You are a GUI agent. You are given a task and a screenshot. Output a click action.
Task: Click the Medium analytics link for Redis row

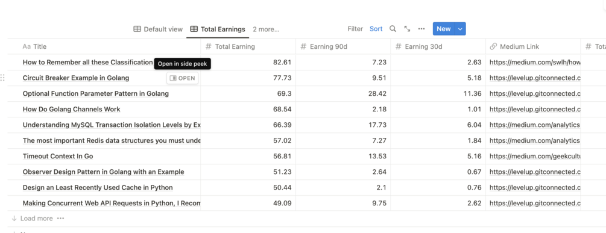(535, 140)
